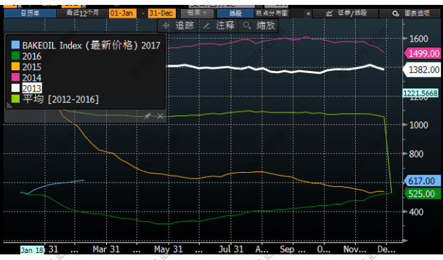Open the 证券/线段 securities menu
Image resolution: width=443 pixels, height=260 pixels.
coord(346,13)
